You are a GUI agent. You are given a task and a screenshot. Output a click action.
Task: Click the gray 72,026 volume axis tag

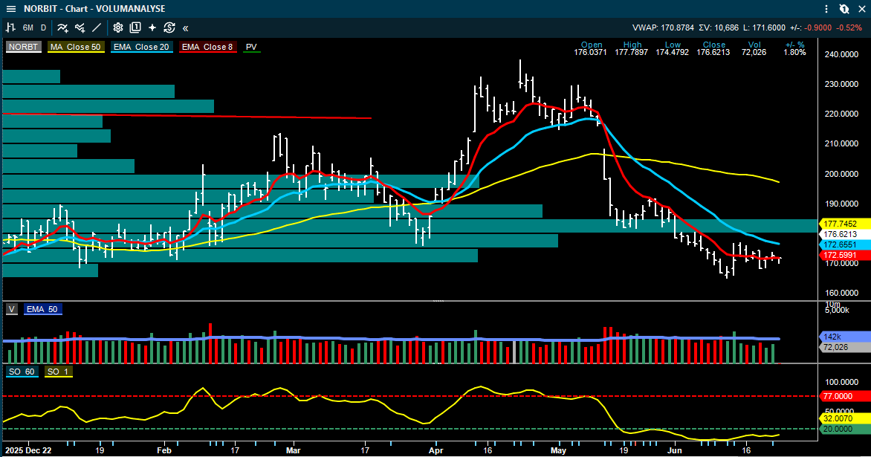tap(844, 347)
